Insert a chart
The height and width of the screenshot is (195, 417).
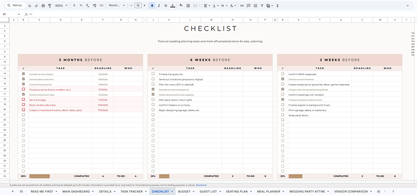point(255,6)
